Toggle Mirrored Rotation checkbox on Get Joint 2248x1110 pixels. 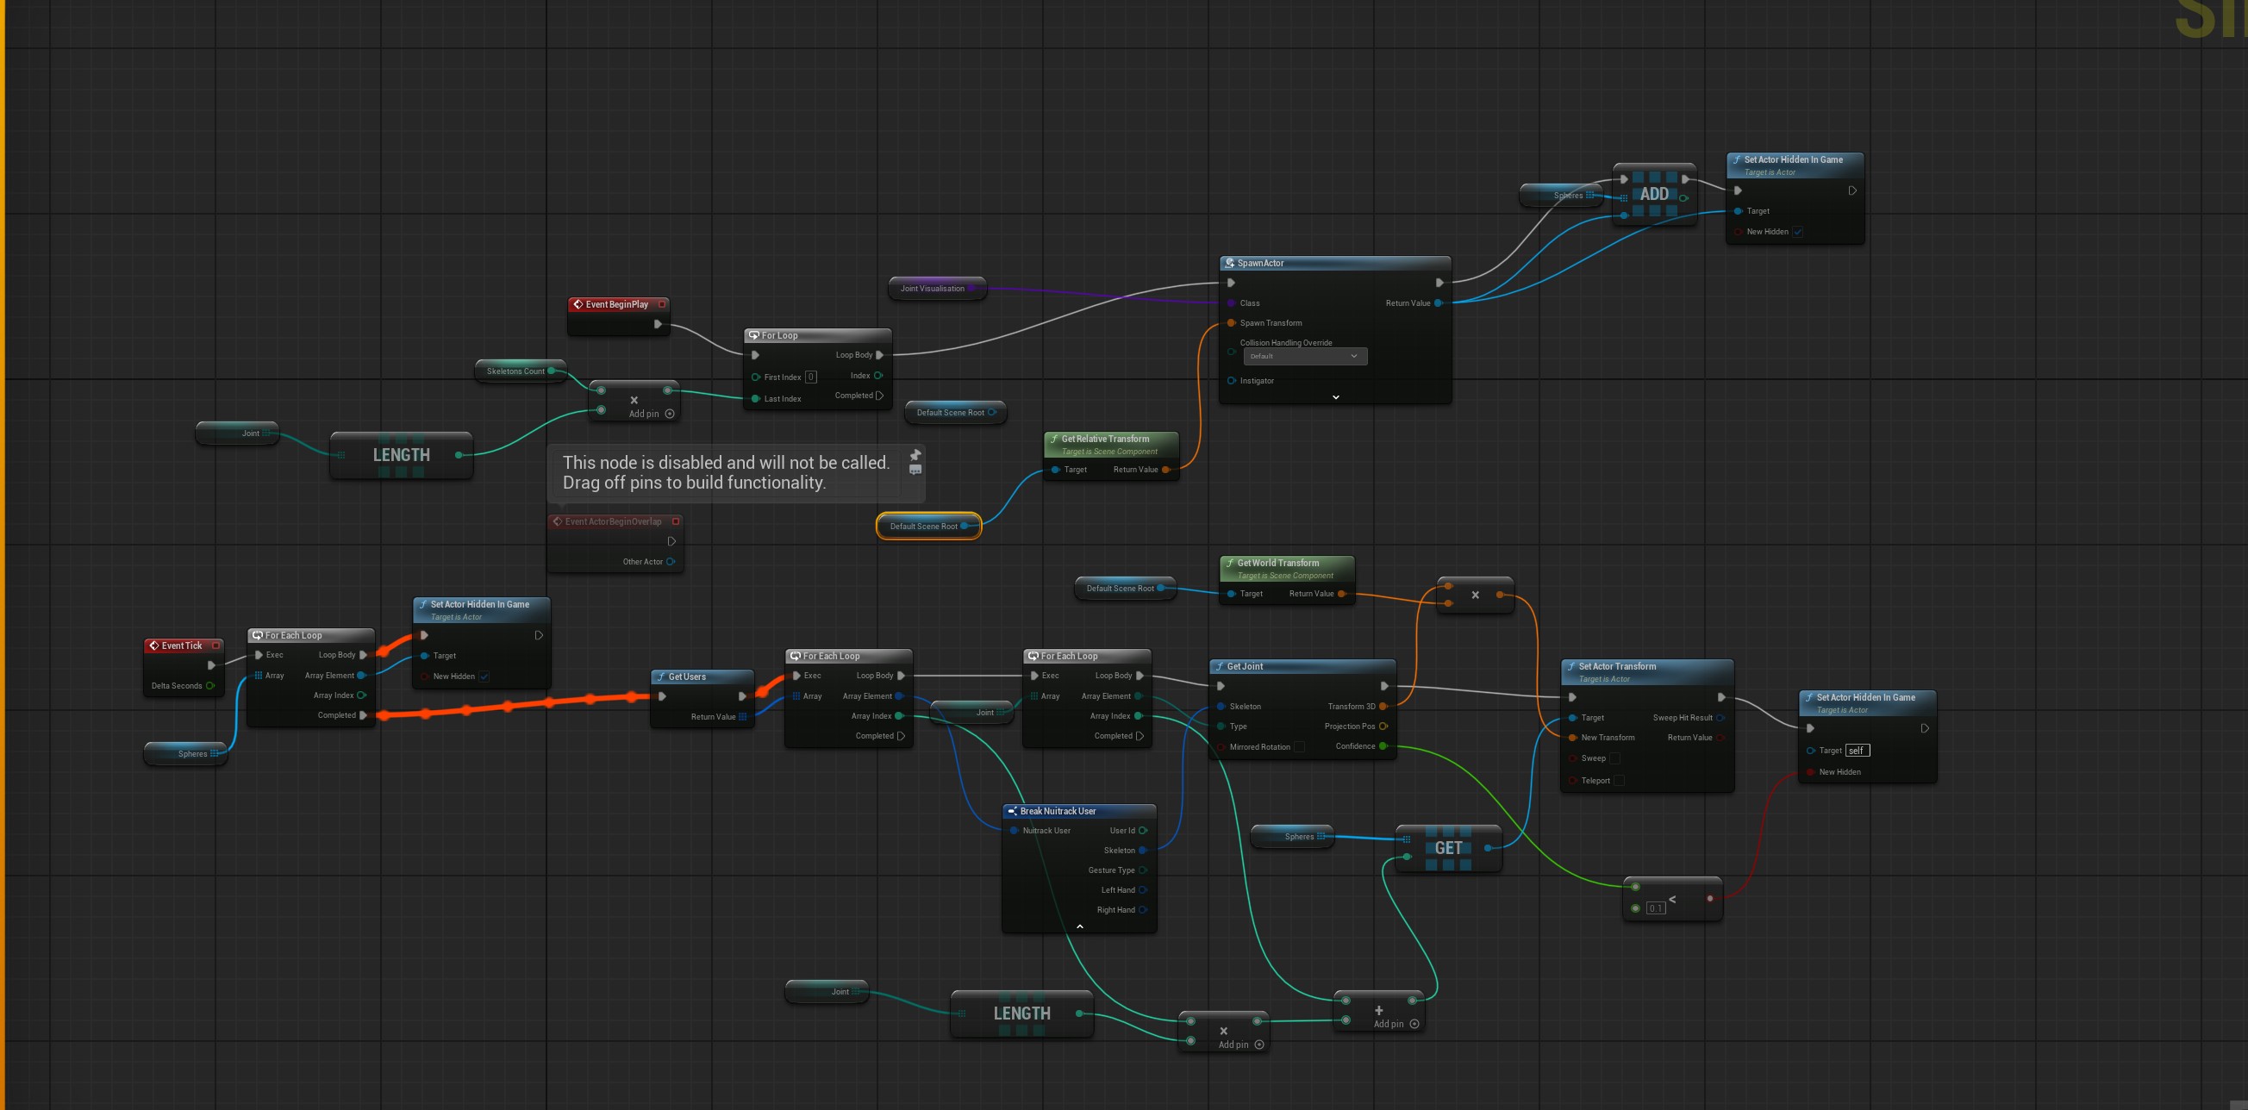1299,747
